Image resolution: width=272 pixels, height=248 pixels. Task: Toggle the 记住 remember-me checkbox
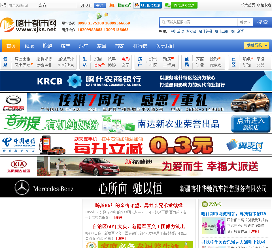[82, 6]
